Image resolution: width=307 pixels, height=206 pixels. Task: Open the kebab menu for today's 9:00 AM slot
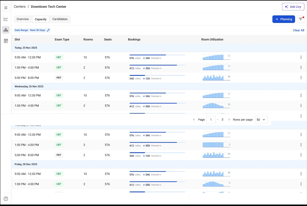[301, 57]
